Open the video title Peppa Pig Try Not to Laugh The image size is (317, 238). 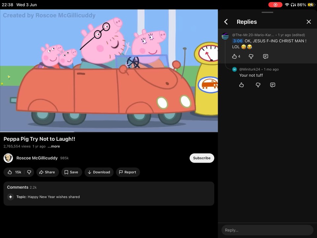coord(39,139)
